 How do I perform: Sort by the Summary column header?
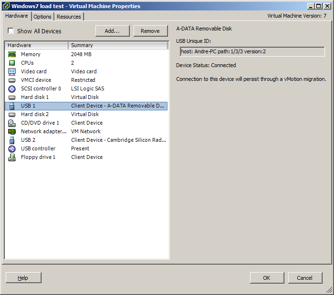(x=118, y=45)
